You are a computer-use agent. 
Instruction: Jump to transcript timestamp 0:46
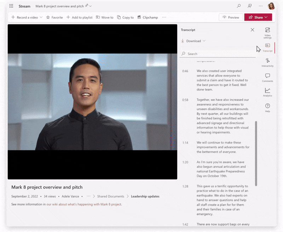[x=185, y=71]
